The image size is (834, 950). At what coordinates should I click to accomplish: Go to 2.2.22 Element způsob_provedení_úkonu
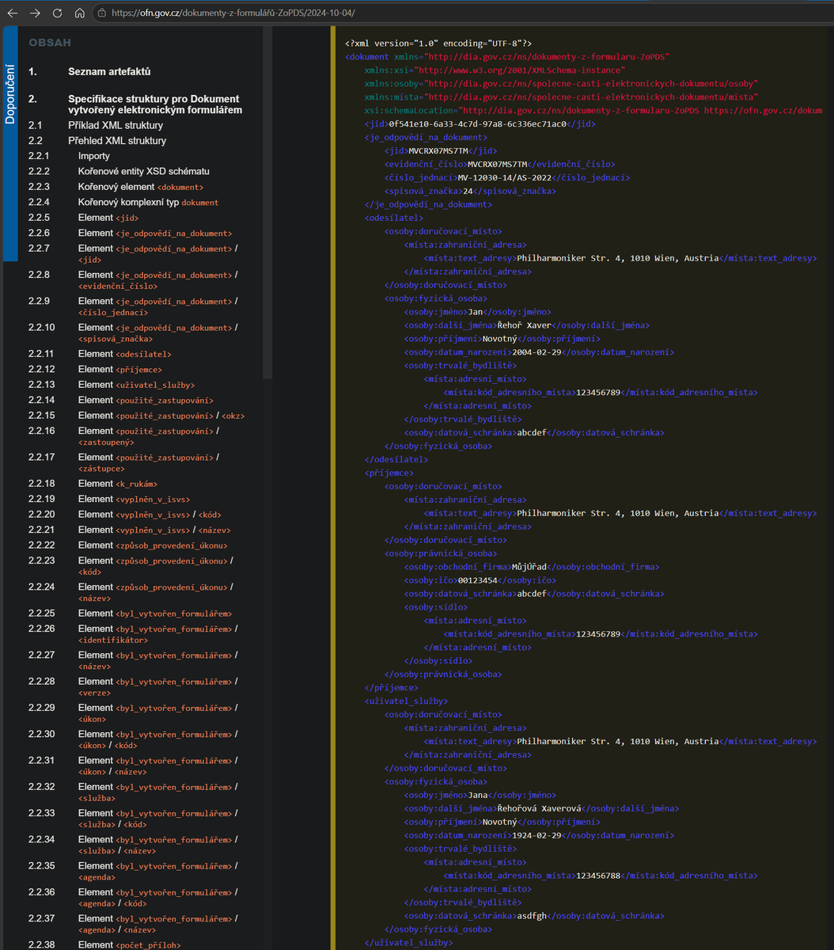click(x=153, y=545)
